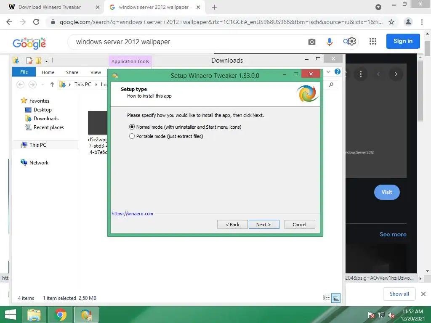Open Google Chrome from the taskbar
The width and height of the screenshot is (431, 323).
60,315
